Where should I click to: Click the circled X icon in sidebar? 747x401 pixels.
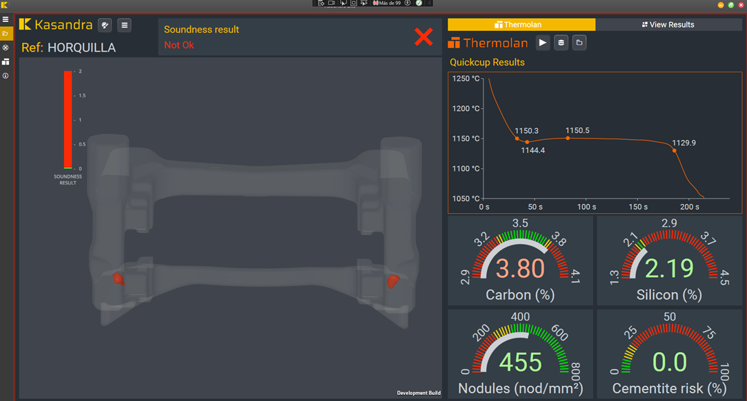[x=6, y=48]
